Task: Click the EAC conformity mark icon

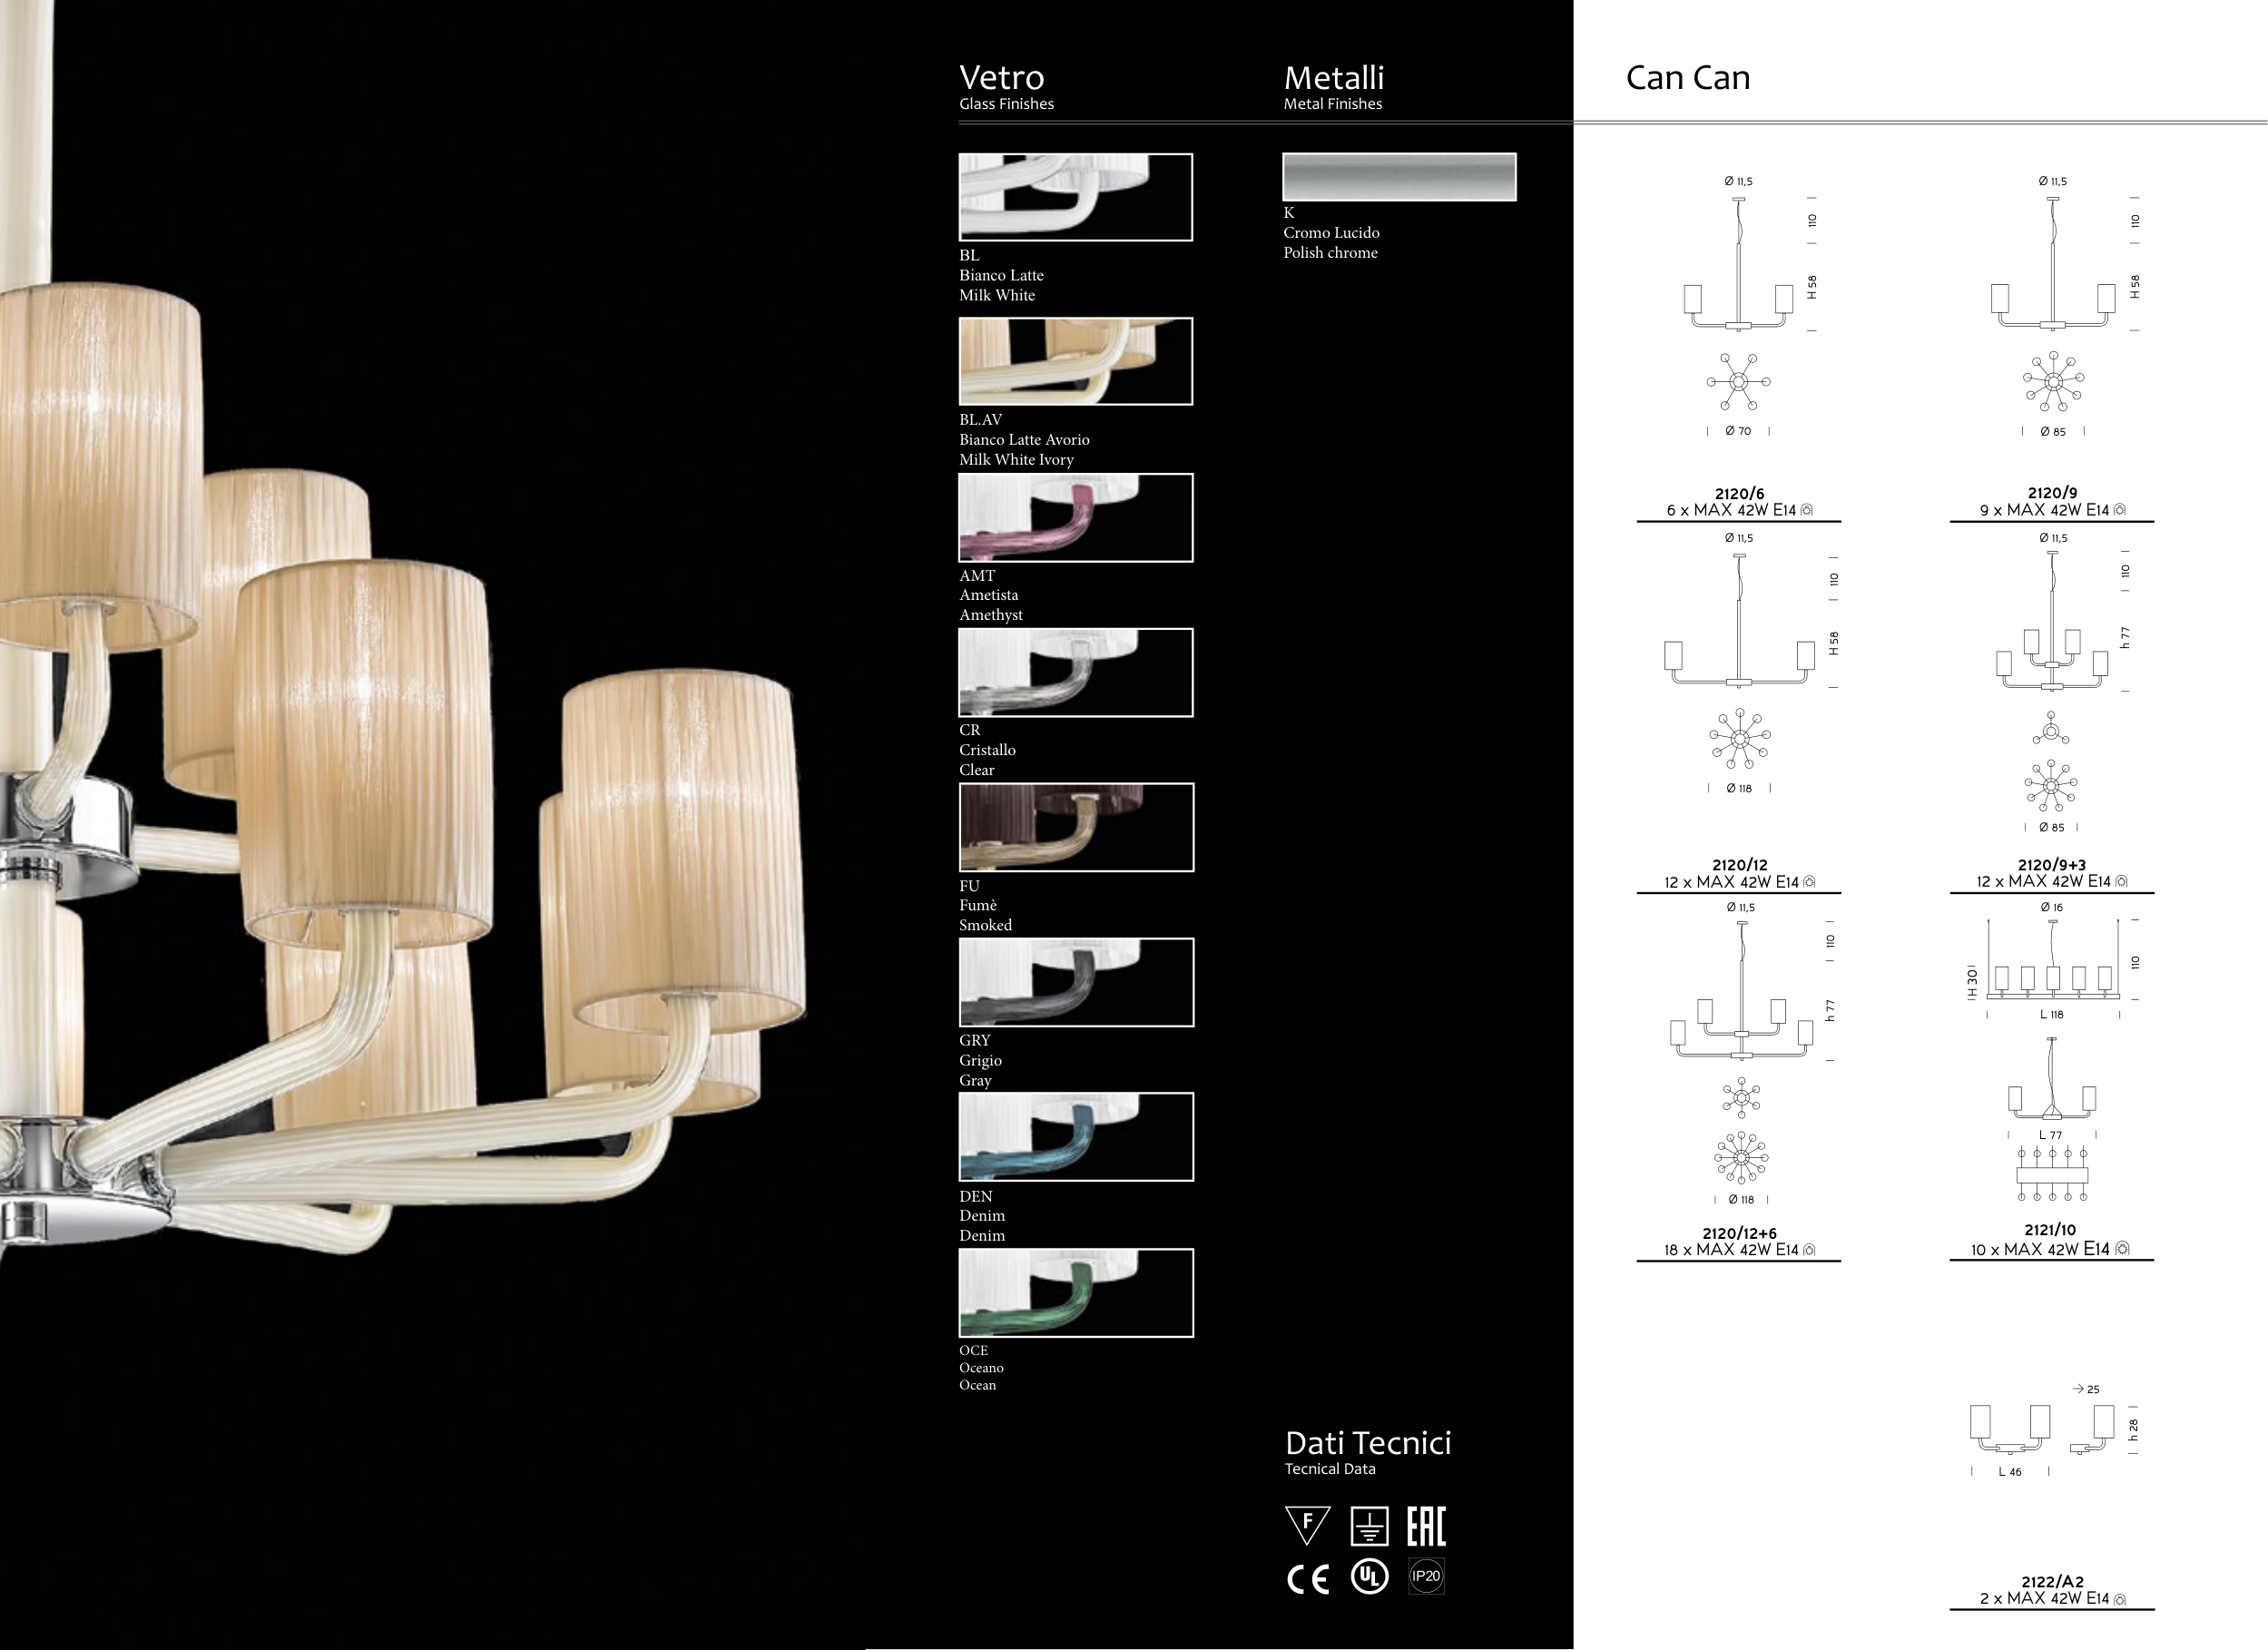Action: tap(1426, 1526)
